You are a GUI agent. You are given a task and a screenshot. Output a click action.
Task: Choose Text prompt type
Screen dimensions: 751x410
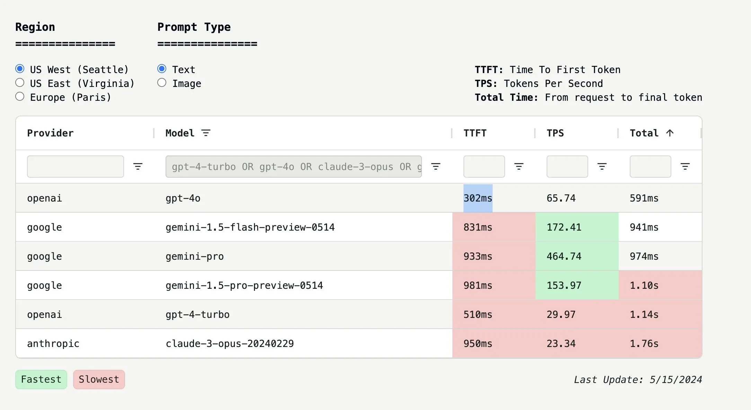[162, 69]
